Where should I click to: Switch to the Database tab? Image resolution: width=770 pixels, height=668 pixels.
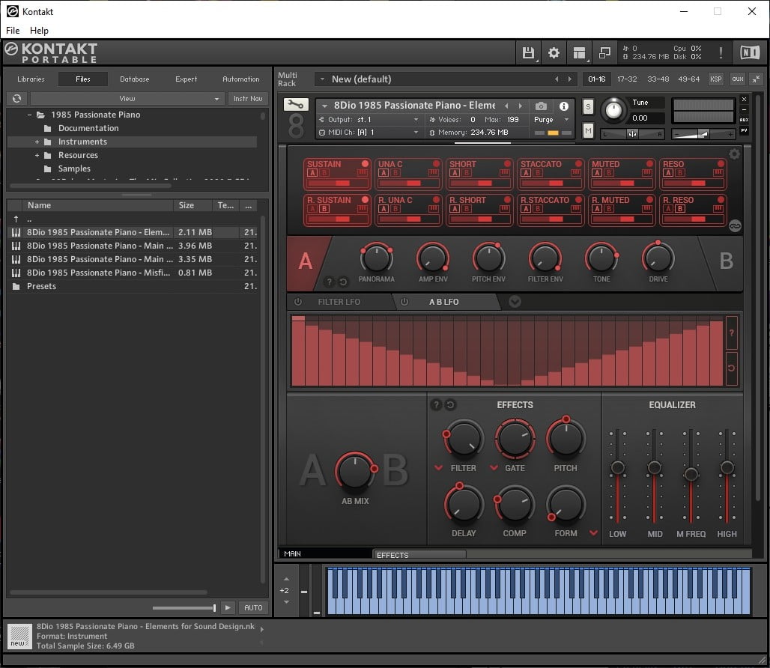[x=135, y=79]
